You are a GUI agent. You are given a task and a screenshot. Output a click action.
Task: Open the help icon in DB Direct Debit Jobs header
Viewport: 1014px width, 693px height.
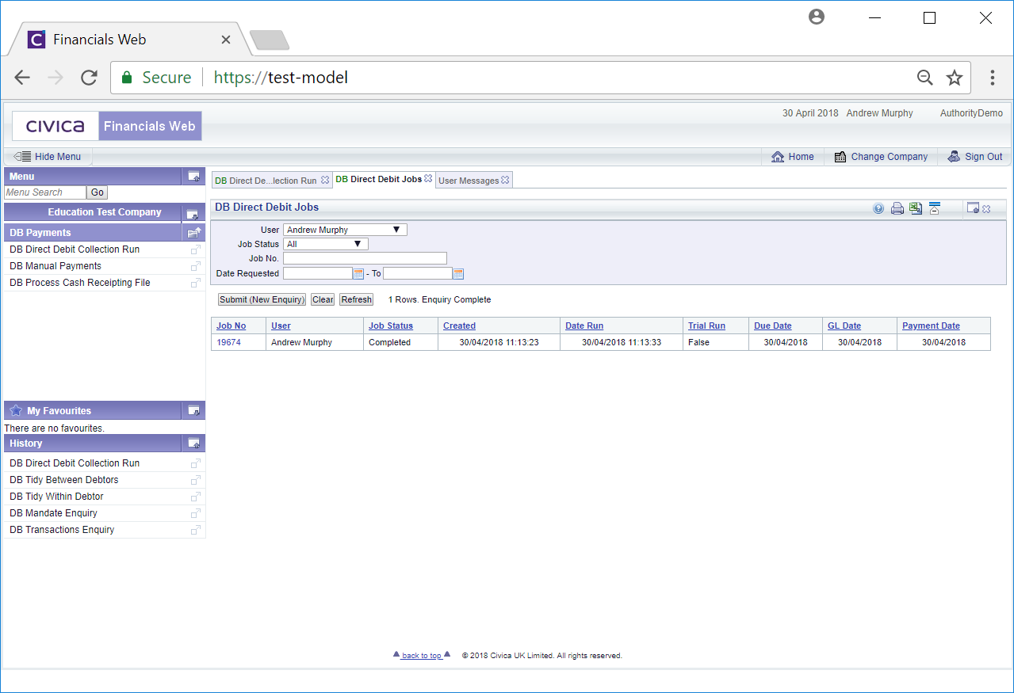coord(878,209)
